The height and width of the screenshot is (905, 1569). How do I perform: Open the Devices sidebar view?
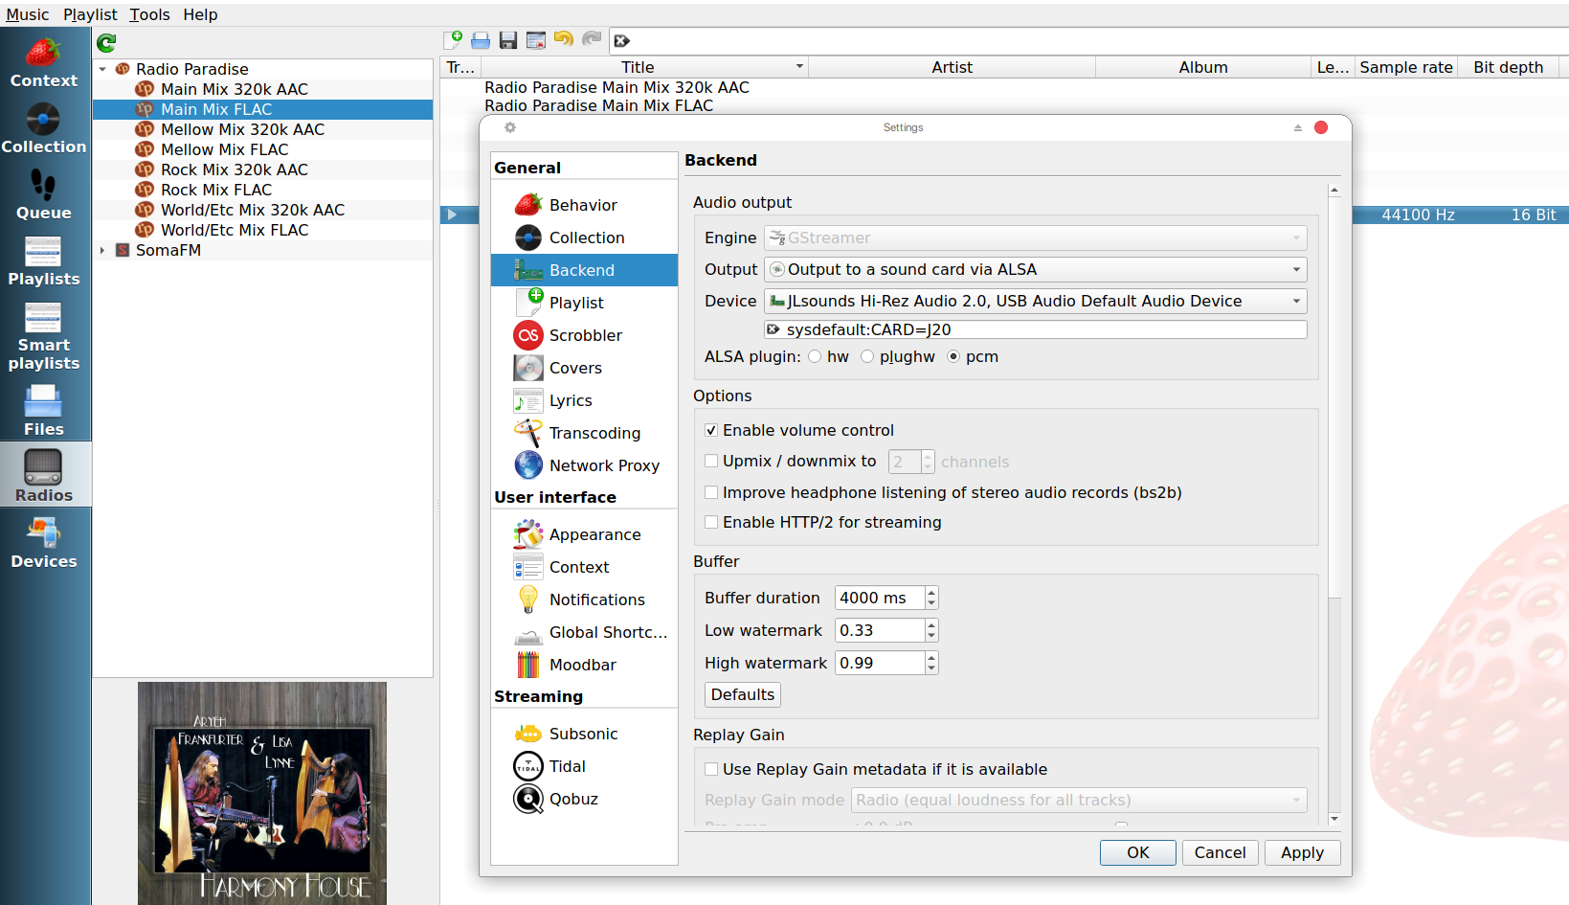tap(44, 541)
